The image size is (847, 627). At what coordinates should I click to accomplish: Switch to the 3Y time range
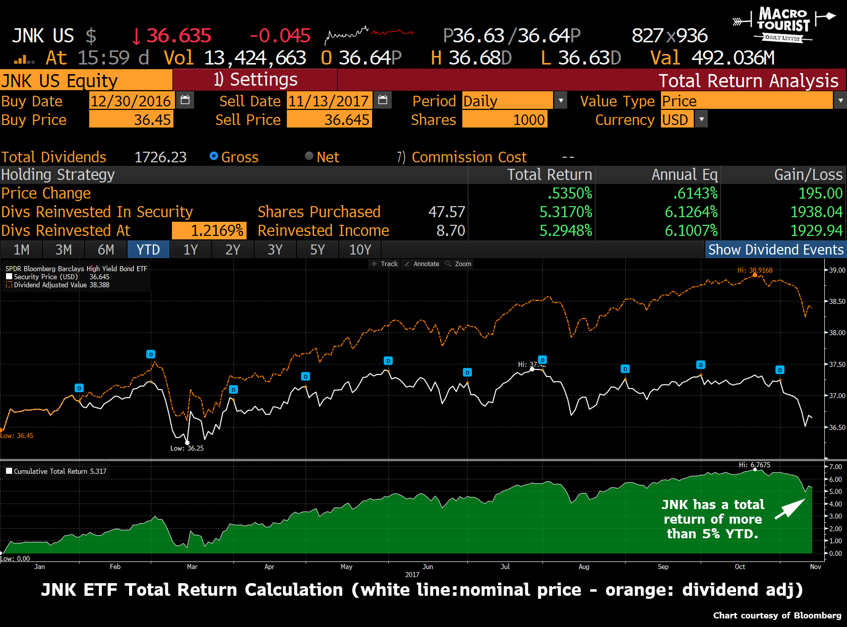(275, 249)
